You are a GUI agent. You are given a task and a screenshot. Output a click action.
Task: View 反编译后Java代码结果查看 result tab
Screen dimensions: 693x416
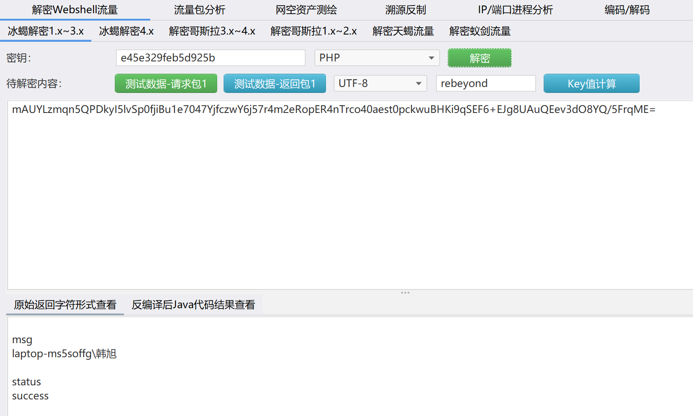(193, 305)
